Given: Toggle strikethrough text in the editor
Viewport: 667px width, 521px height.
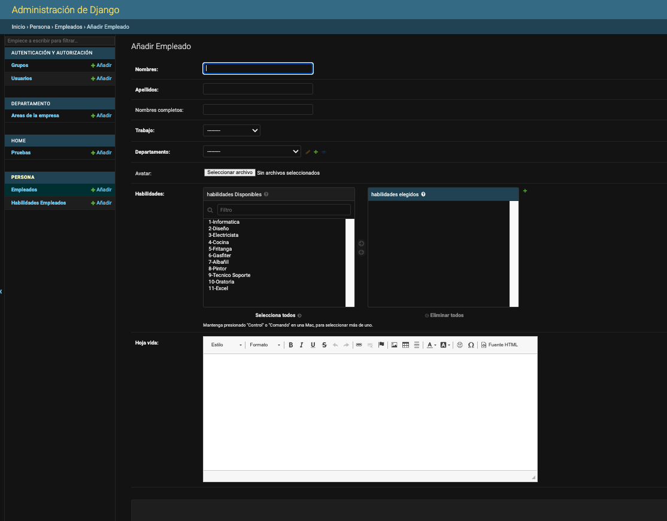Looking at the screenshot, I should 324,345.
